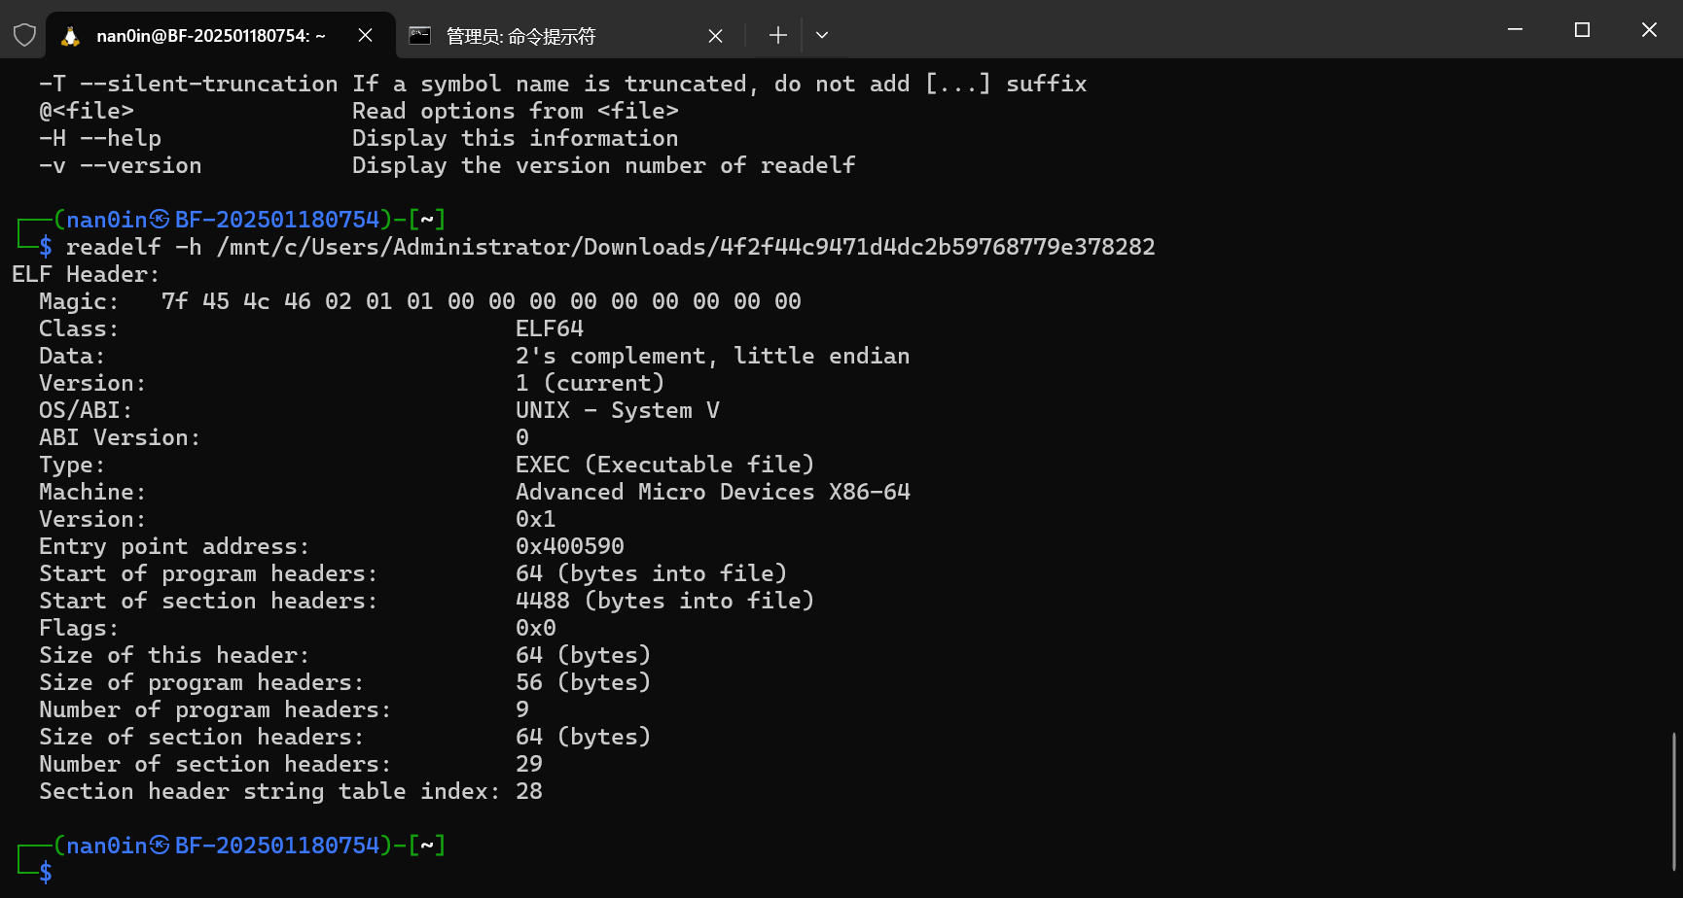Minimize the terminal window
The height and width of the screenshot is (898, 1683).
1515,30
